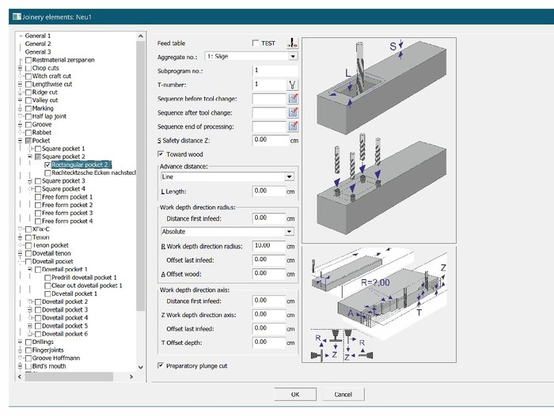Expand the Chop cuts node

click(x=20, y=68)
